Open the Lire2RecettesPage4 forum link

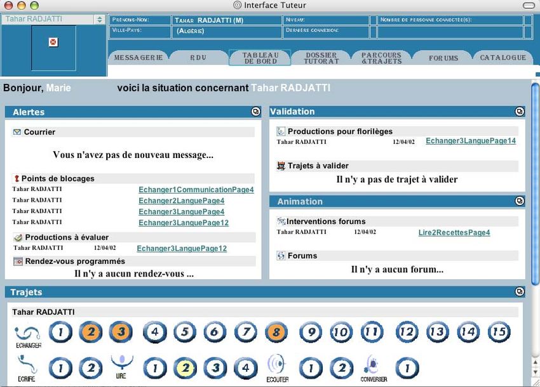coord(454,233)
